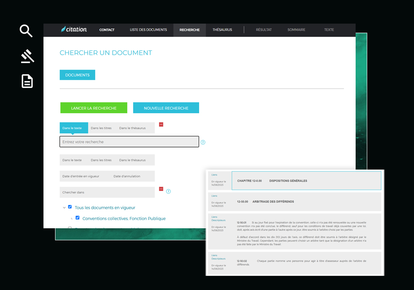Open the Chercher dans selector
The image size is (414, 290).
107,192
